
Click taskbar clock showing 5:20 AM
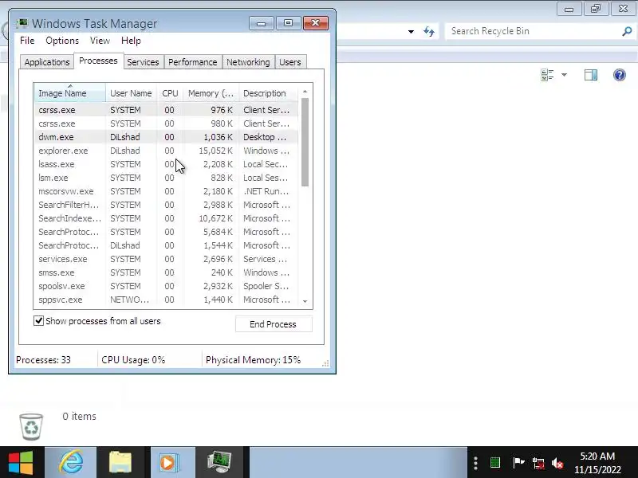tap(597, 463)
